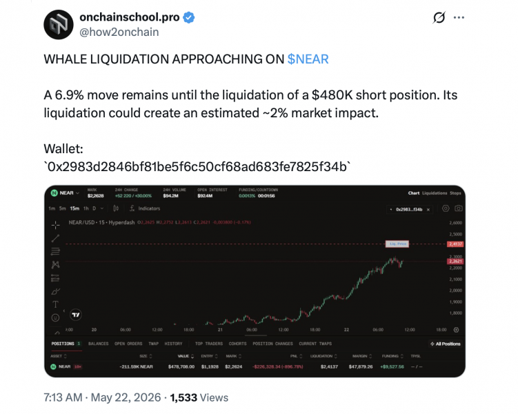Click the onchainschool.pro profile avatar
518x414 pixels.
59,24
